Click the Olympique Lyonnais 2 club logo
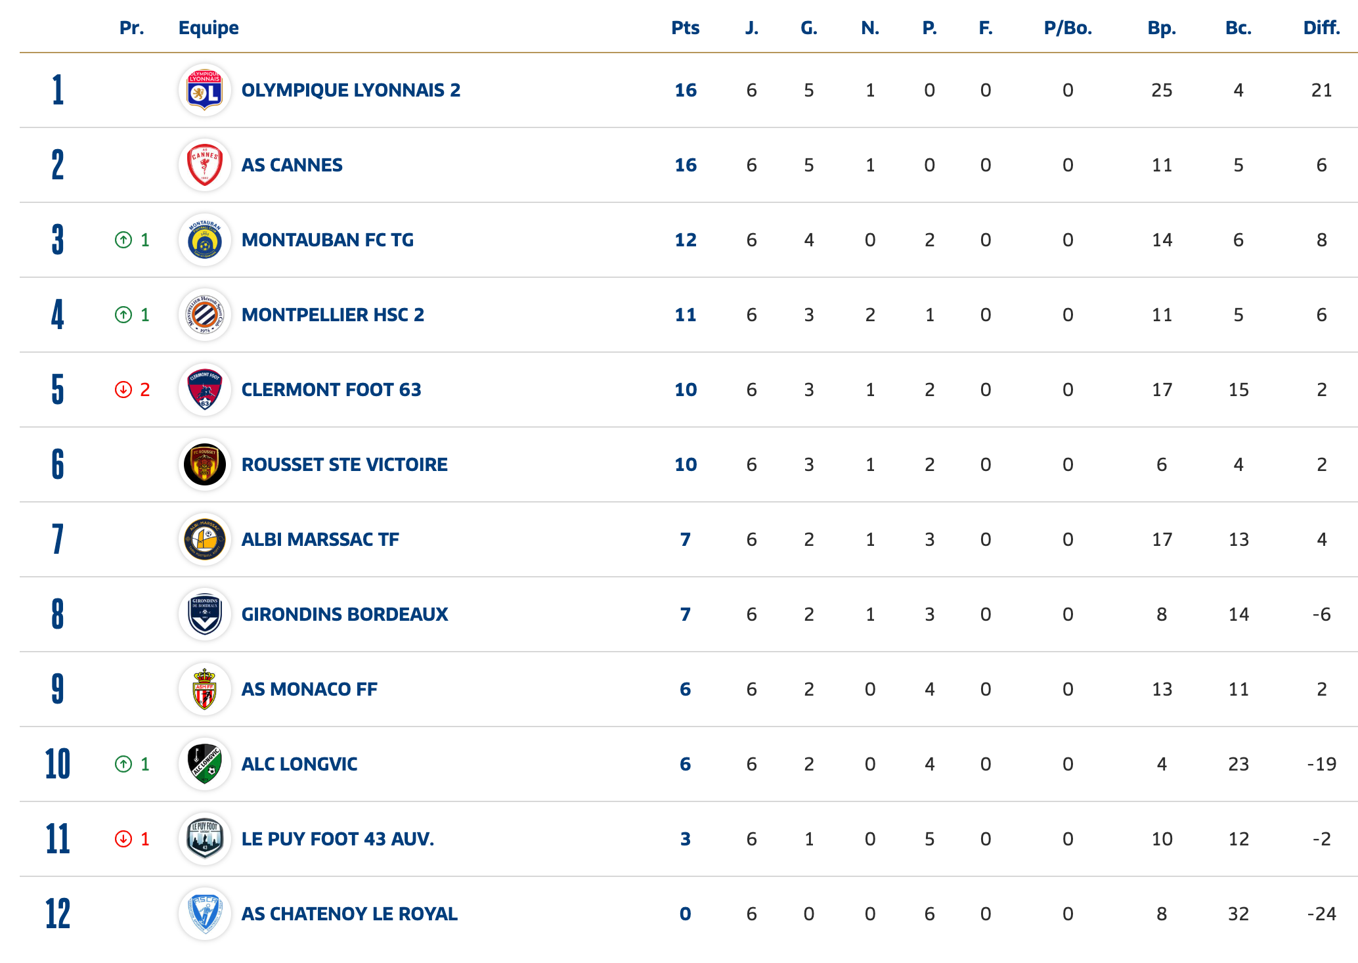This screenshot has width=1358, height=963. pos(205,91)
